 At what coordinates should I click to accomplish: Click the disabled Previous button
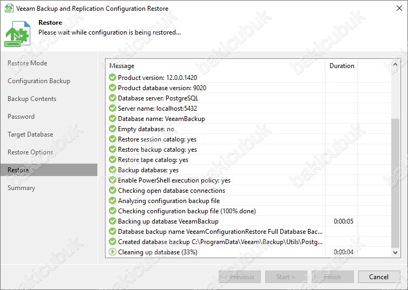tap(240, 276)
